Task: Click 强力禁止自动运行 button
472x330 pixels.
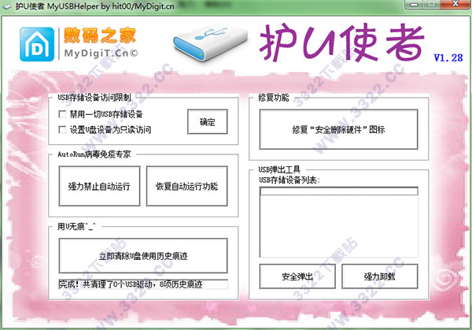Action: [x=99, y=186]
